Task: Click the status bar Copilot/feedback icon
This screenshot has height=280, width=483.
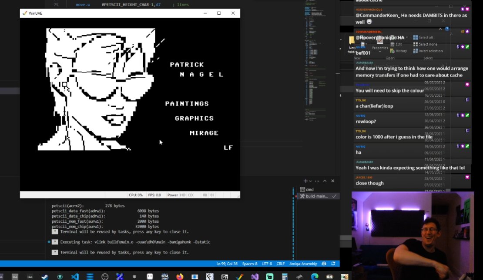Action: [324, 264]
